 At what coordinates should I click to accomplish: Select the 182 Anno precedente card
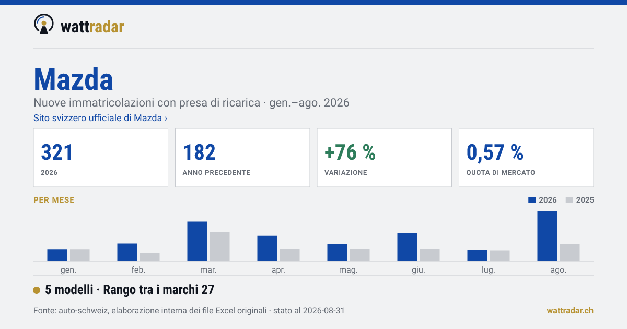[x=242, y=158]
